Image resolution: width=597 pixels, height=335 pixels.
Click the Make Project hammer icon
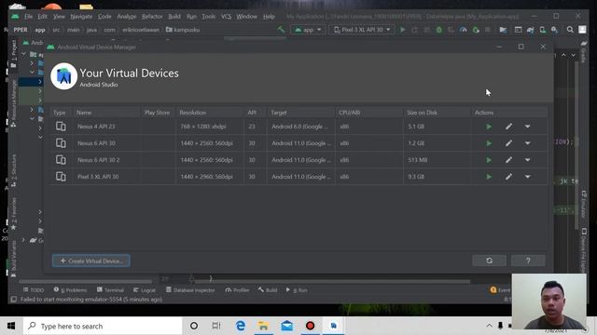(281, 30)
